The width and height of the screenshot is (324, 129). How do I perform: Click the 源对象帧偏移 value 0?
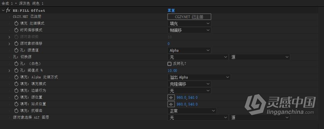pos(169,44)
